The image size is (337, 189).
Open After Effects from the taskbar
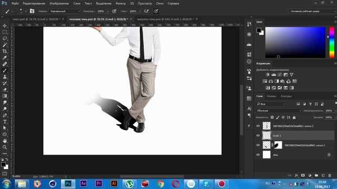click(83, 184)
